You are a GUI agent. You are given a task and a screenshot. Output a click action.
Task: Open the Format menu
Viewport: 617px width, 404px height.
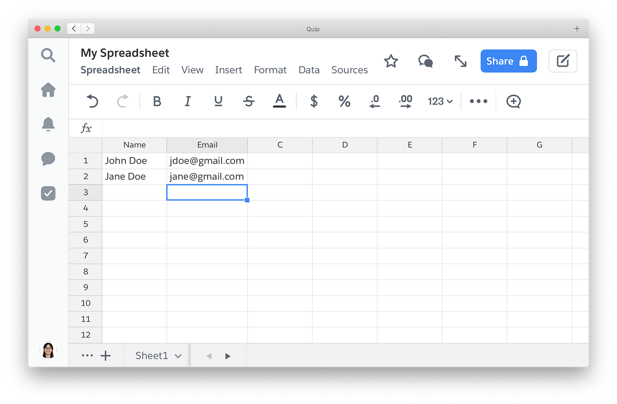(270, 70)
